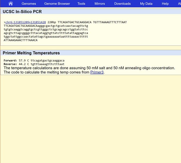Open the My Data menu
This screenshot has height=163, width=181.
(x=146, y=4)
